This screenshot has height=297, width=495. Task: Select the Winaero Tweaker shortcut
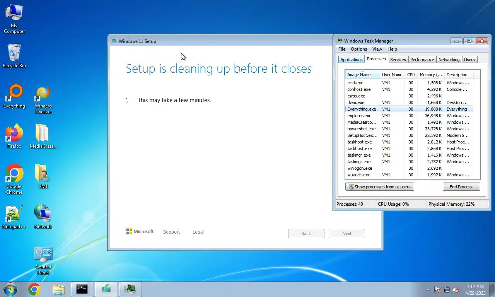point(43,100)
